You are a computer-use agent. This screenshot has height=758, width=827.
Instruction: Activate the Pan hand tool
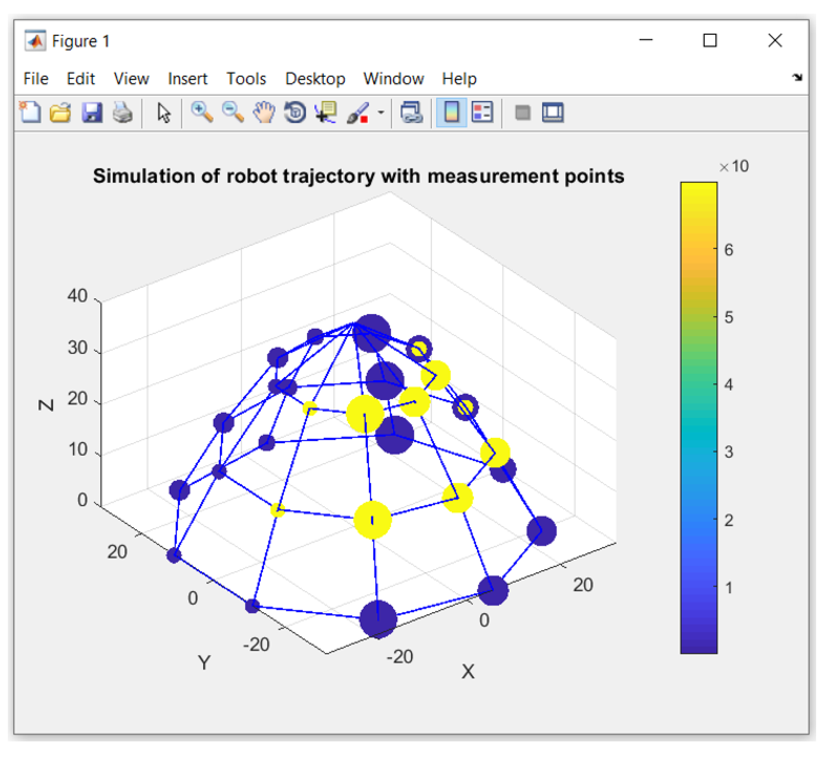(264, 112)
